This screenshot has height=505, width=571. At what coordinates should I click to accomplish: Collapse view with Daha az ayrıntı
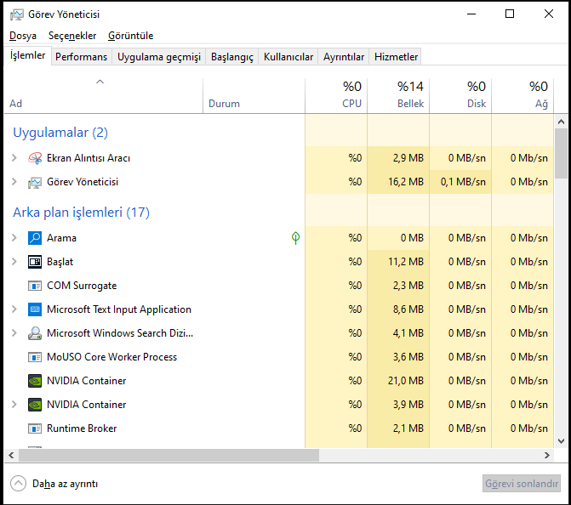click(55, 484)
